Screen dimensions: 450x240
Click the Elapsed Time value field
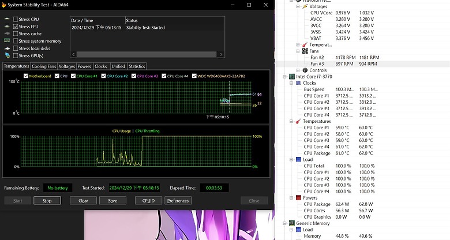pyautogui.click(x=214, y=188)
